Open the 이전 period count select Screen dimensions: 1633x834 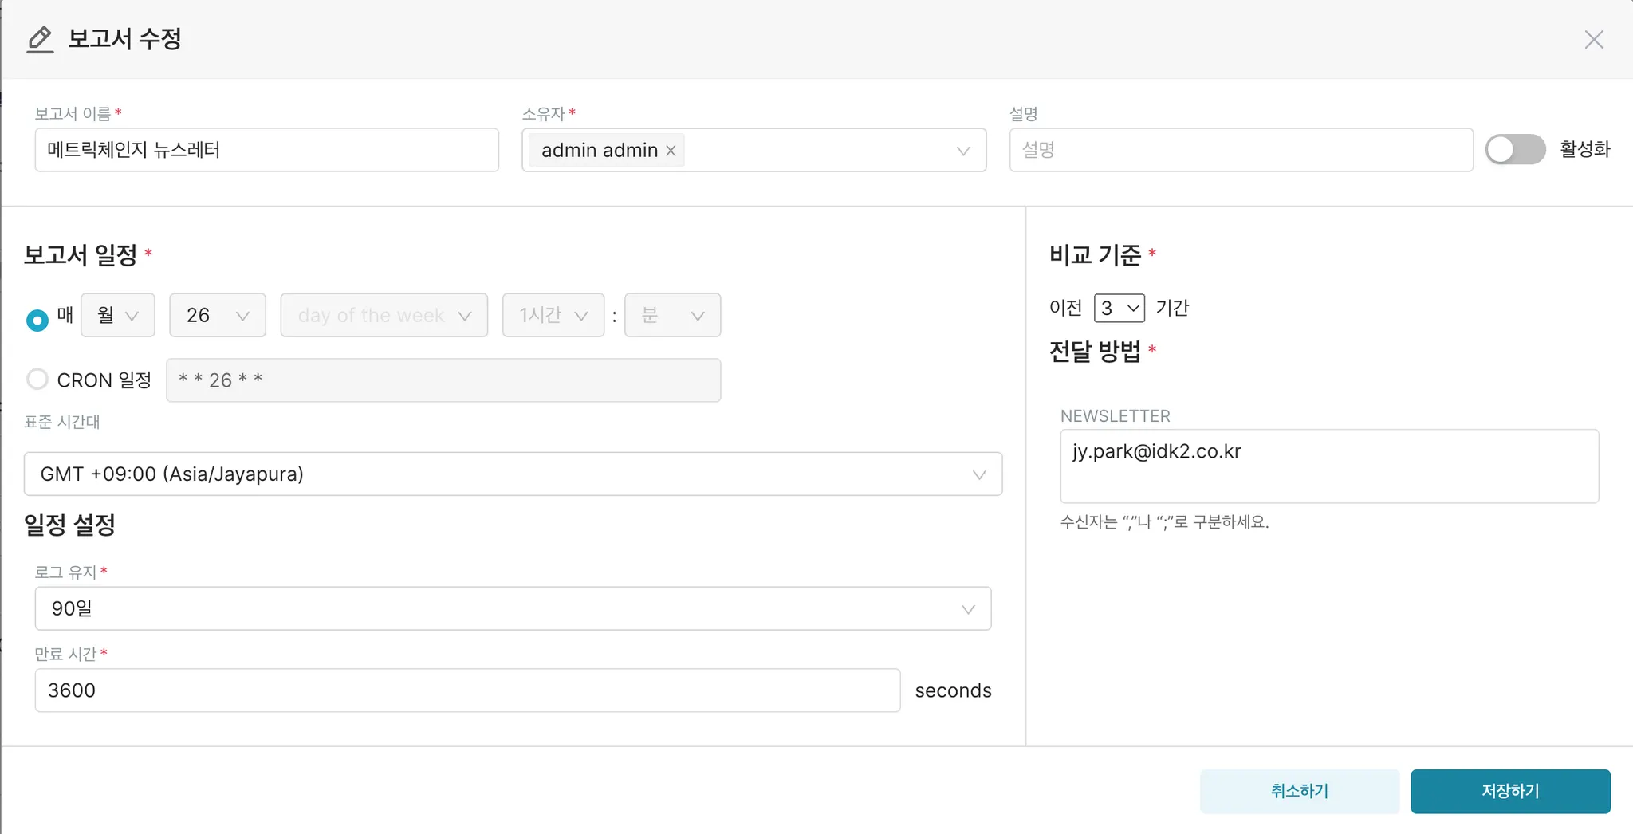[x=1119, y=308]
